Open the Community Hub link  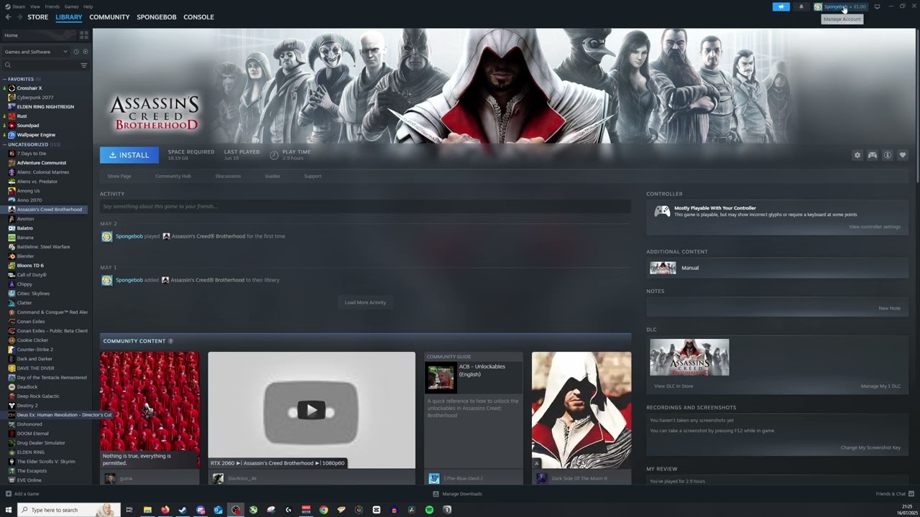173,176
